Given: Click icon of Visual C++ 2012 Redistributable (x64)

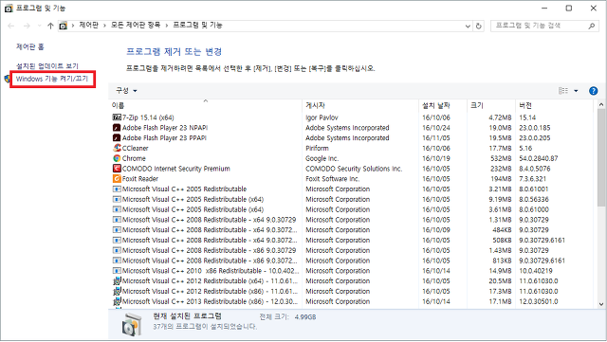Looking at the screenshot, I should pyautogui.click(x=117, y=280).
